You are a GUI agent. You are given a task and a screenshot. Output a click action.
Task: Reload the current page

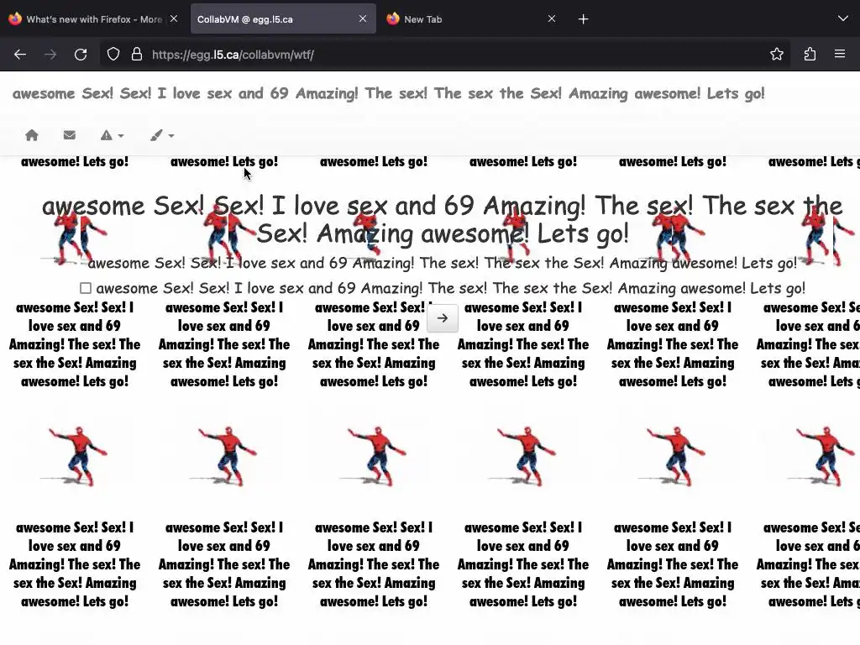coord(81,55)
